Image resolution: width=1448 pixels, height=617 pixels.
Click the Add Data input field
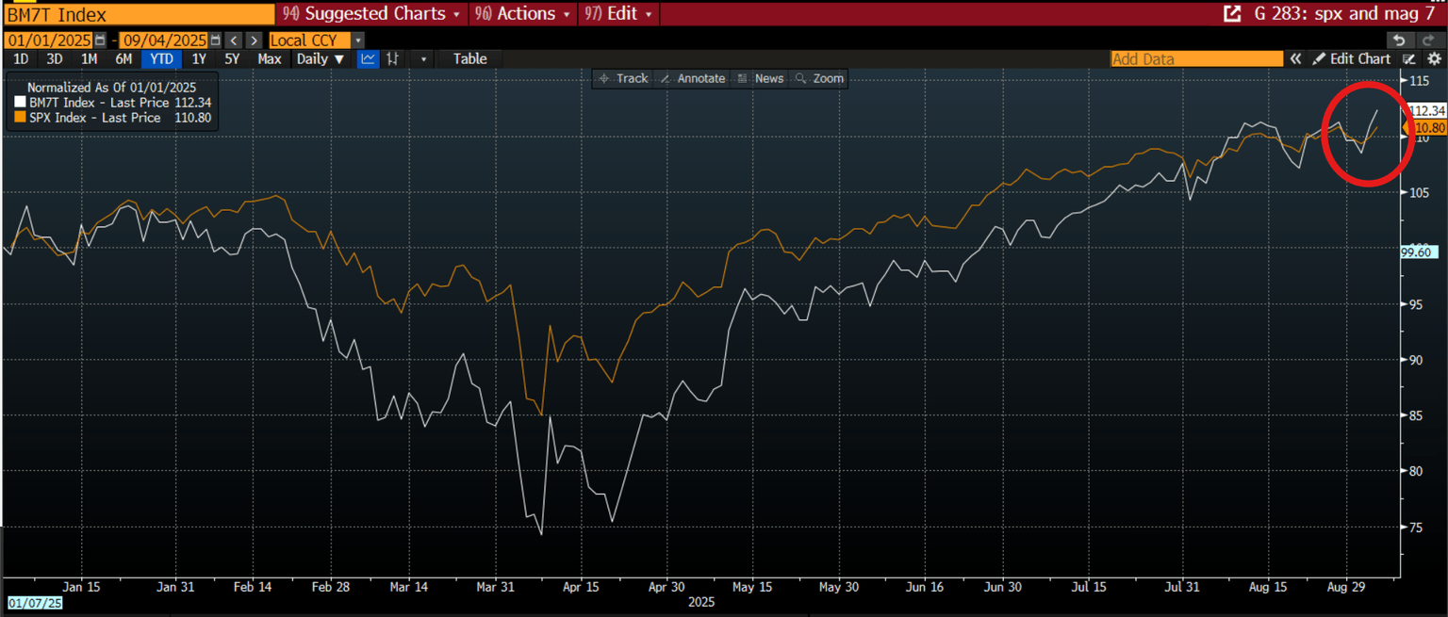pyautogui.click(x=1197, y=58)
